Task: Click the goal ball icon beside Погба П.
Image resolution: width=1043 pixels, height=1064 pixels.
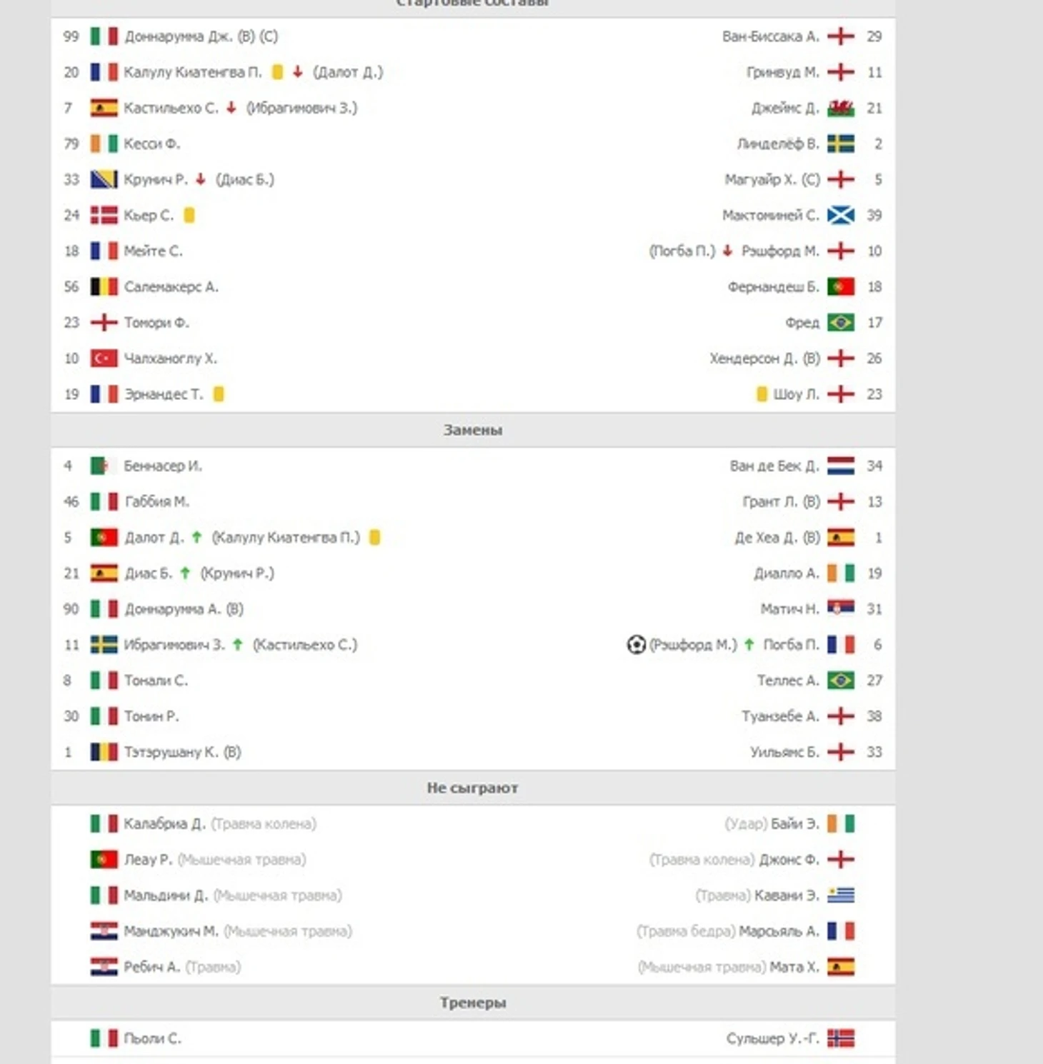Action: tap(636, 645)
